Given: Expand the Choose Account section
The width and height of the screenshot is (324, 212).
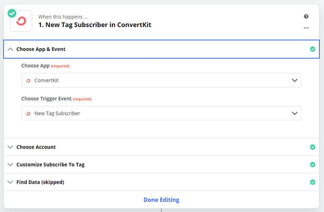Looking at the screenshot, I should pyautogui.click(x=10, y=147).
